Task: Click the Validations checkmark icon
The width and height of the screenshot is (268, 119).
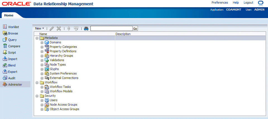Action: (47, 60)
